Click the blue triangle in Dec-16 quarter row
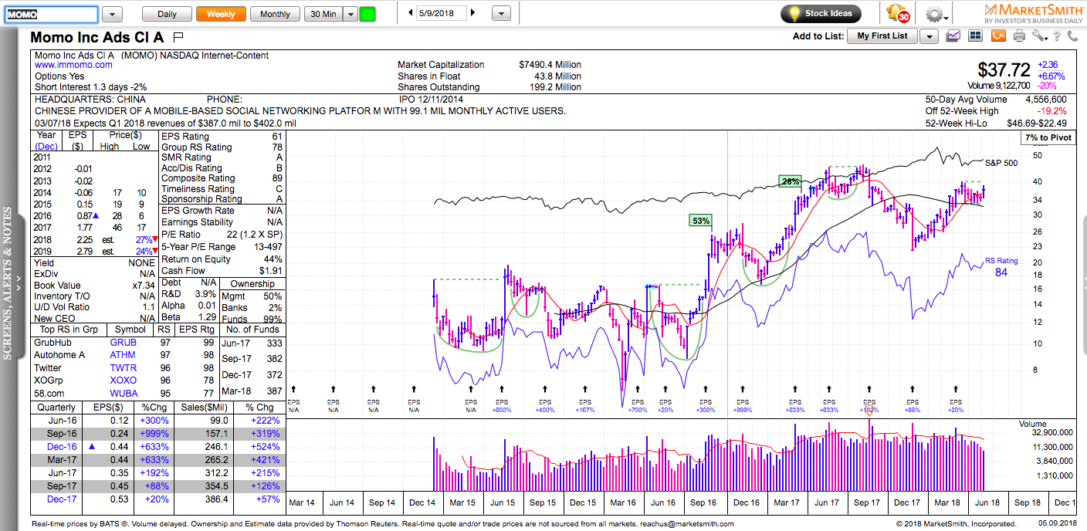The height and width of the screenshot is (531, 1087). coord(93,446)
